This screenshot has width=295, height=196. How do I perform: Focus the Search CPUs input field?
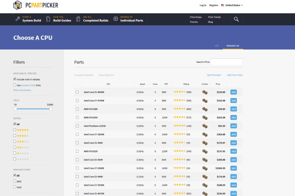pos(226,62)
